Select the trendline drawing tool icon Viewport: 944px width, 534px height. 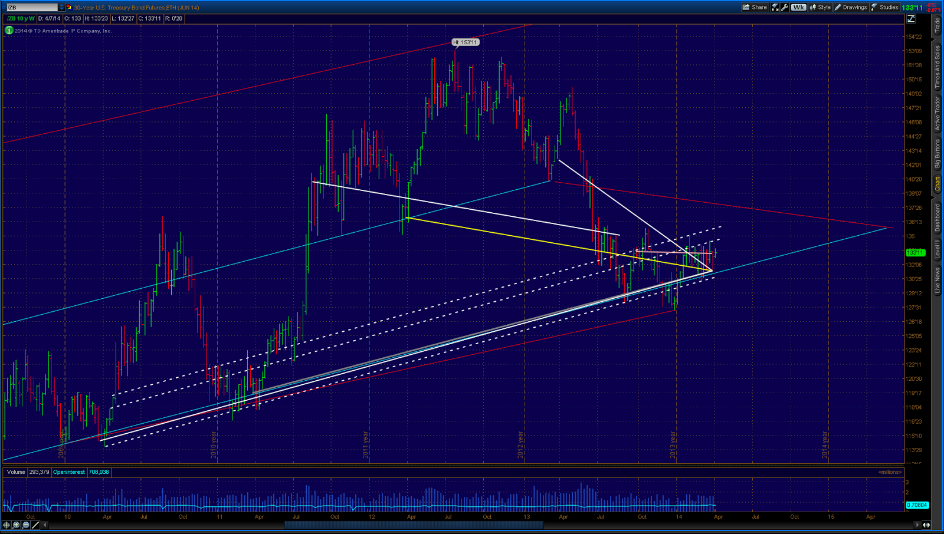pyautogui.click(x=35, y=525)
